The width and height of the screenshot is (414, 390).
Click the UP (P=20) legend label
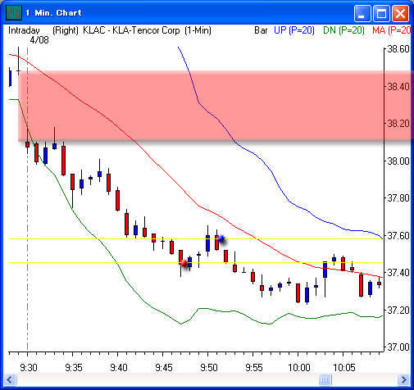tap(294, 30)
